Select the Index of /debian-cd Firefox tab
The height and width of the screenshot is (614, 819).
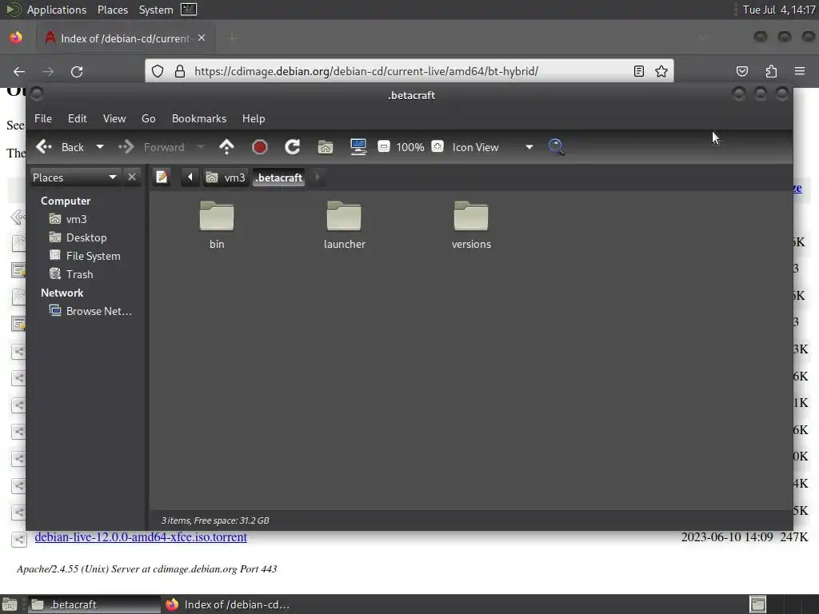(126, 38)
